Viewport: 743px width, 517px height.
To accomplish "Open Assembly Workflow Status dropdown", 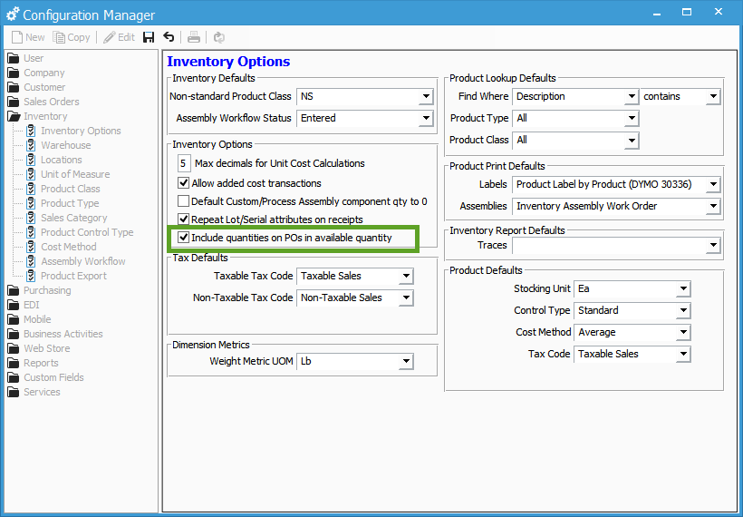I will coord(426,118).
